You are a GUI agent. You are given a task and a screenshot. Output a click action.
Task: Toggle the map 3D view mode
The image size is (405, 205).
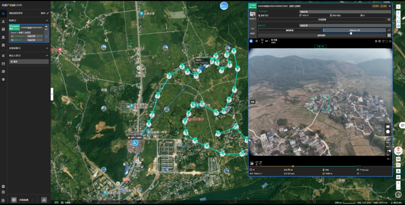[x=398, y=159]
